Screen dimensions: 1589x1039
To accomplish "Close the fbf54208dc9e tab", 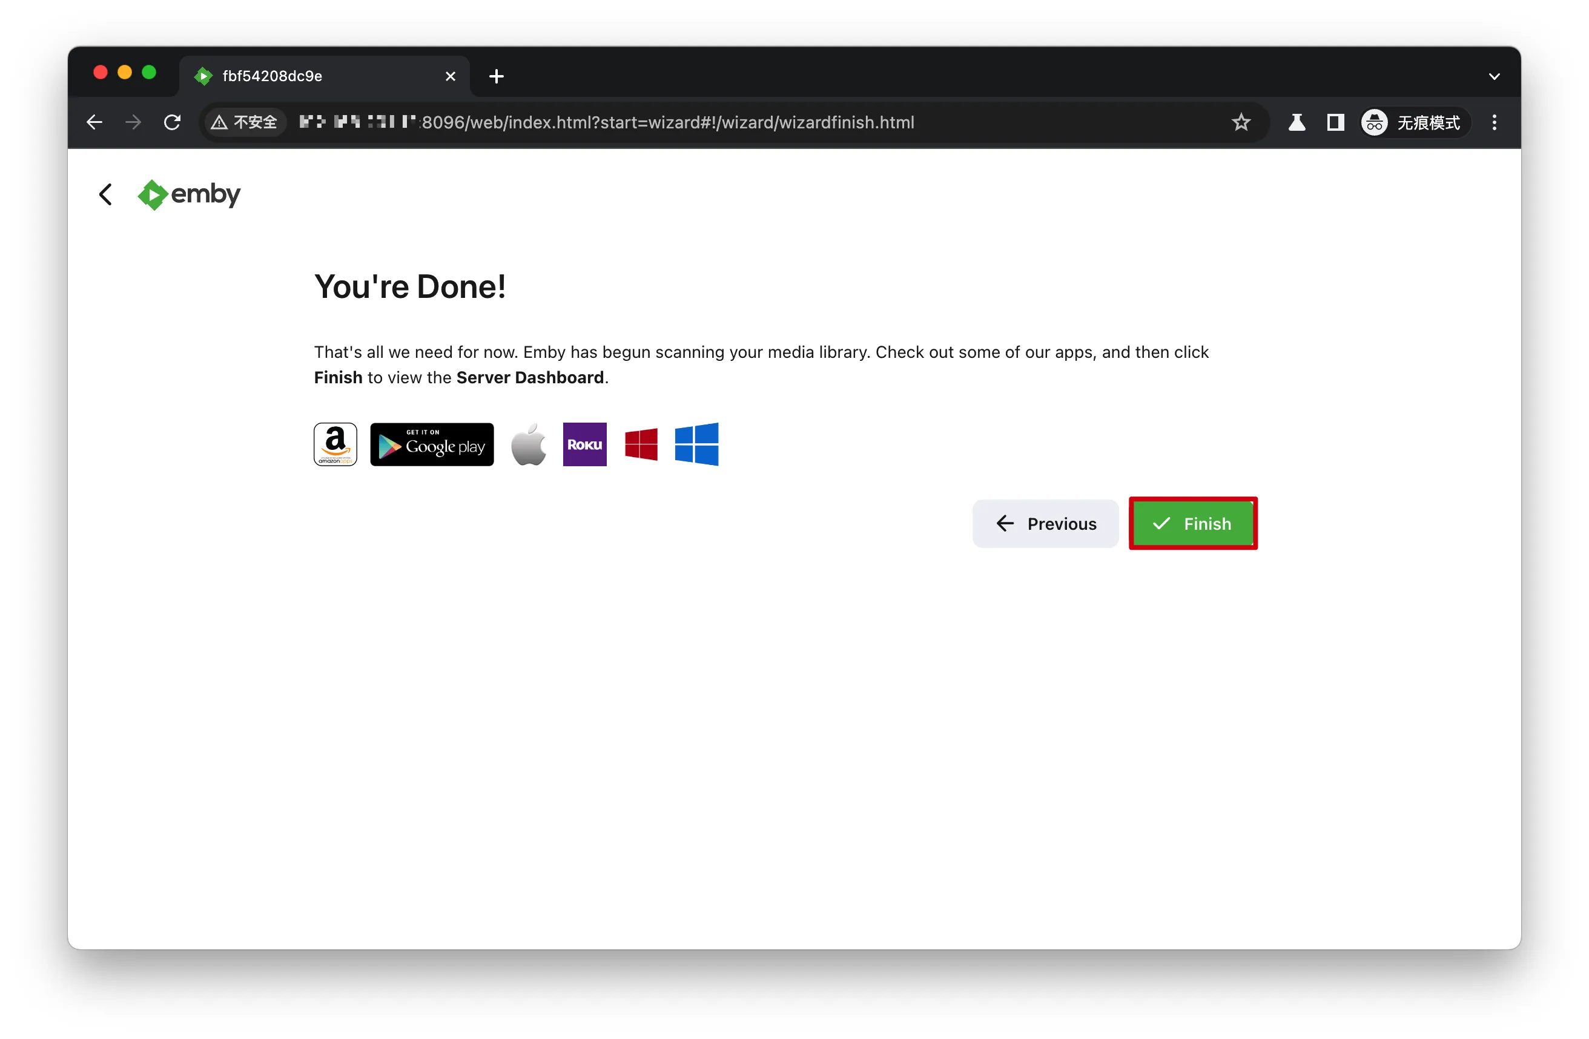I will point(450,76).
